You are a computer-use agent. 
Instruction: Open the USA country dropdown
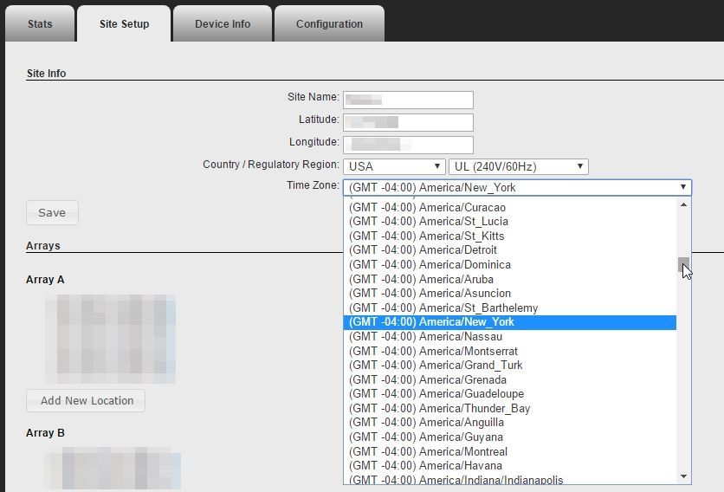click(395, 166)
